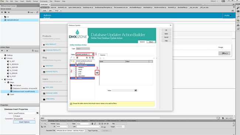Collapse the connect_products_showcase tree node
The image size is (240, 135).
(71, 61)
